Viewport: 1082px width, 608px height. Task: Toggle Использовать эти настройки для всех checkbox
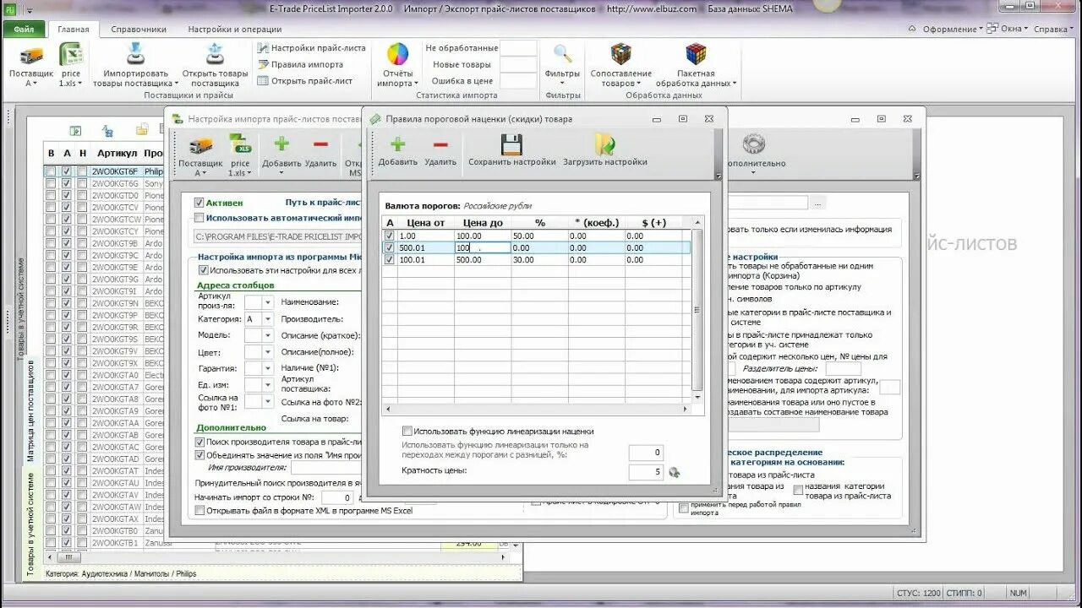203,270
